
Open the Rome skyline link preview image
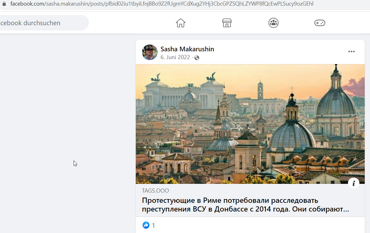250,124
